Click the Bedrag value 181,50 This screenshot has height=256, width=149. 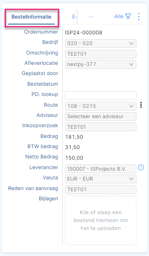[x=74, y=137]
